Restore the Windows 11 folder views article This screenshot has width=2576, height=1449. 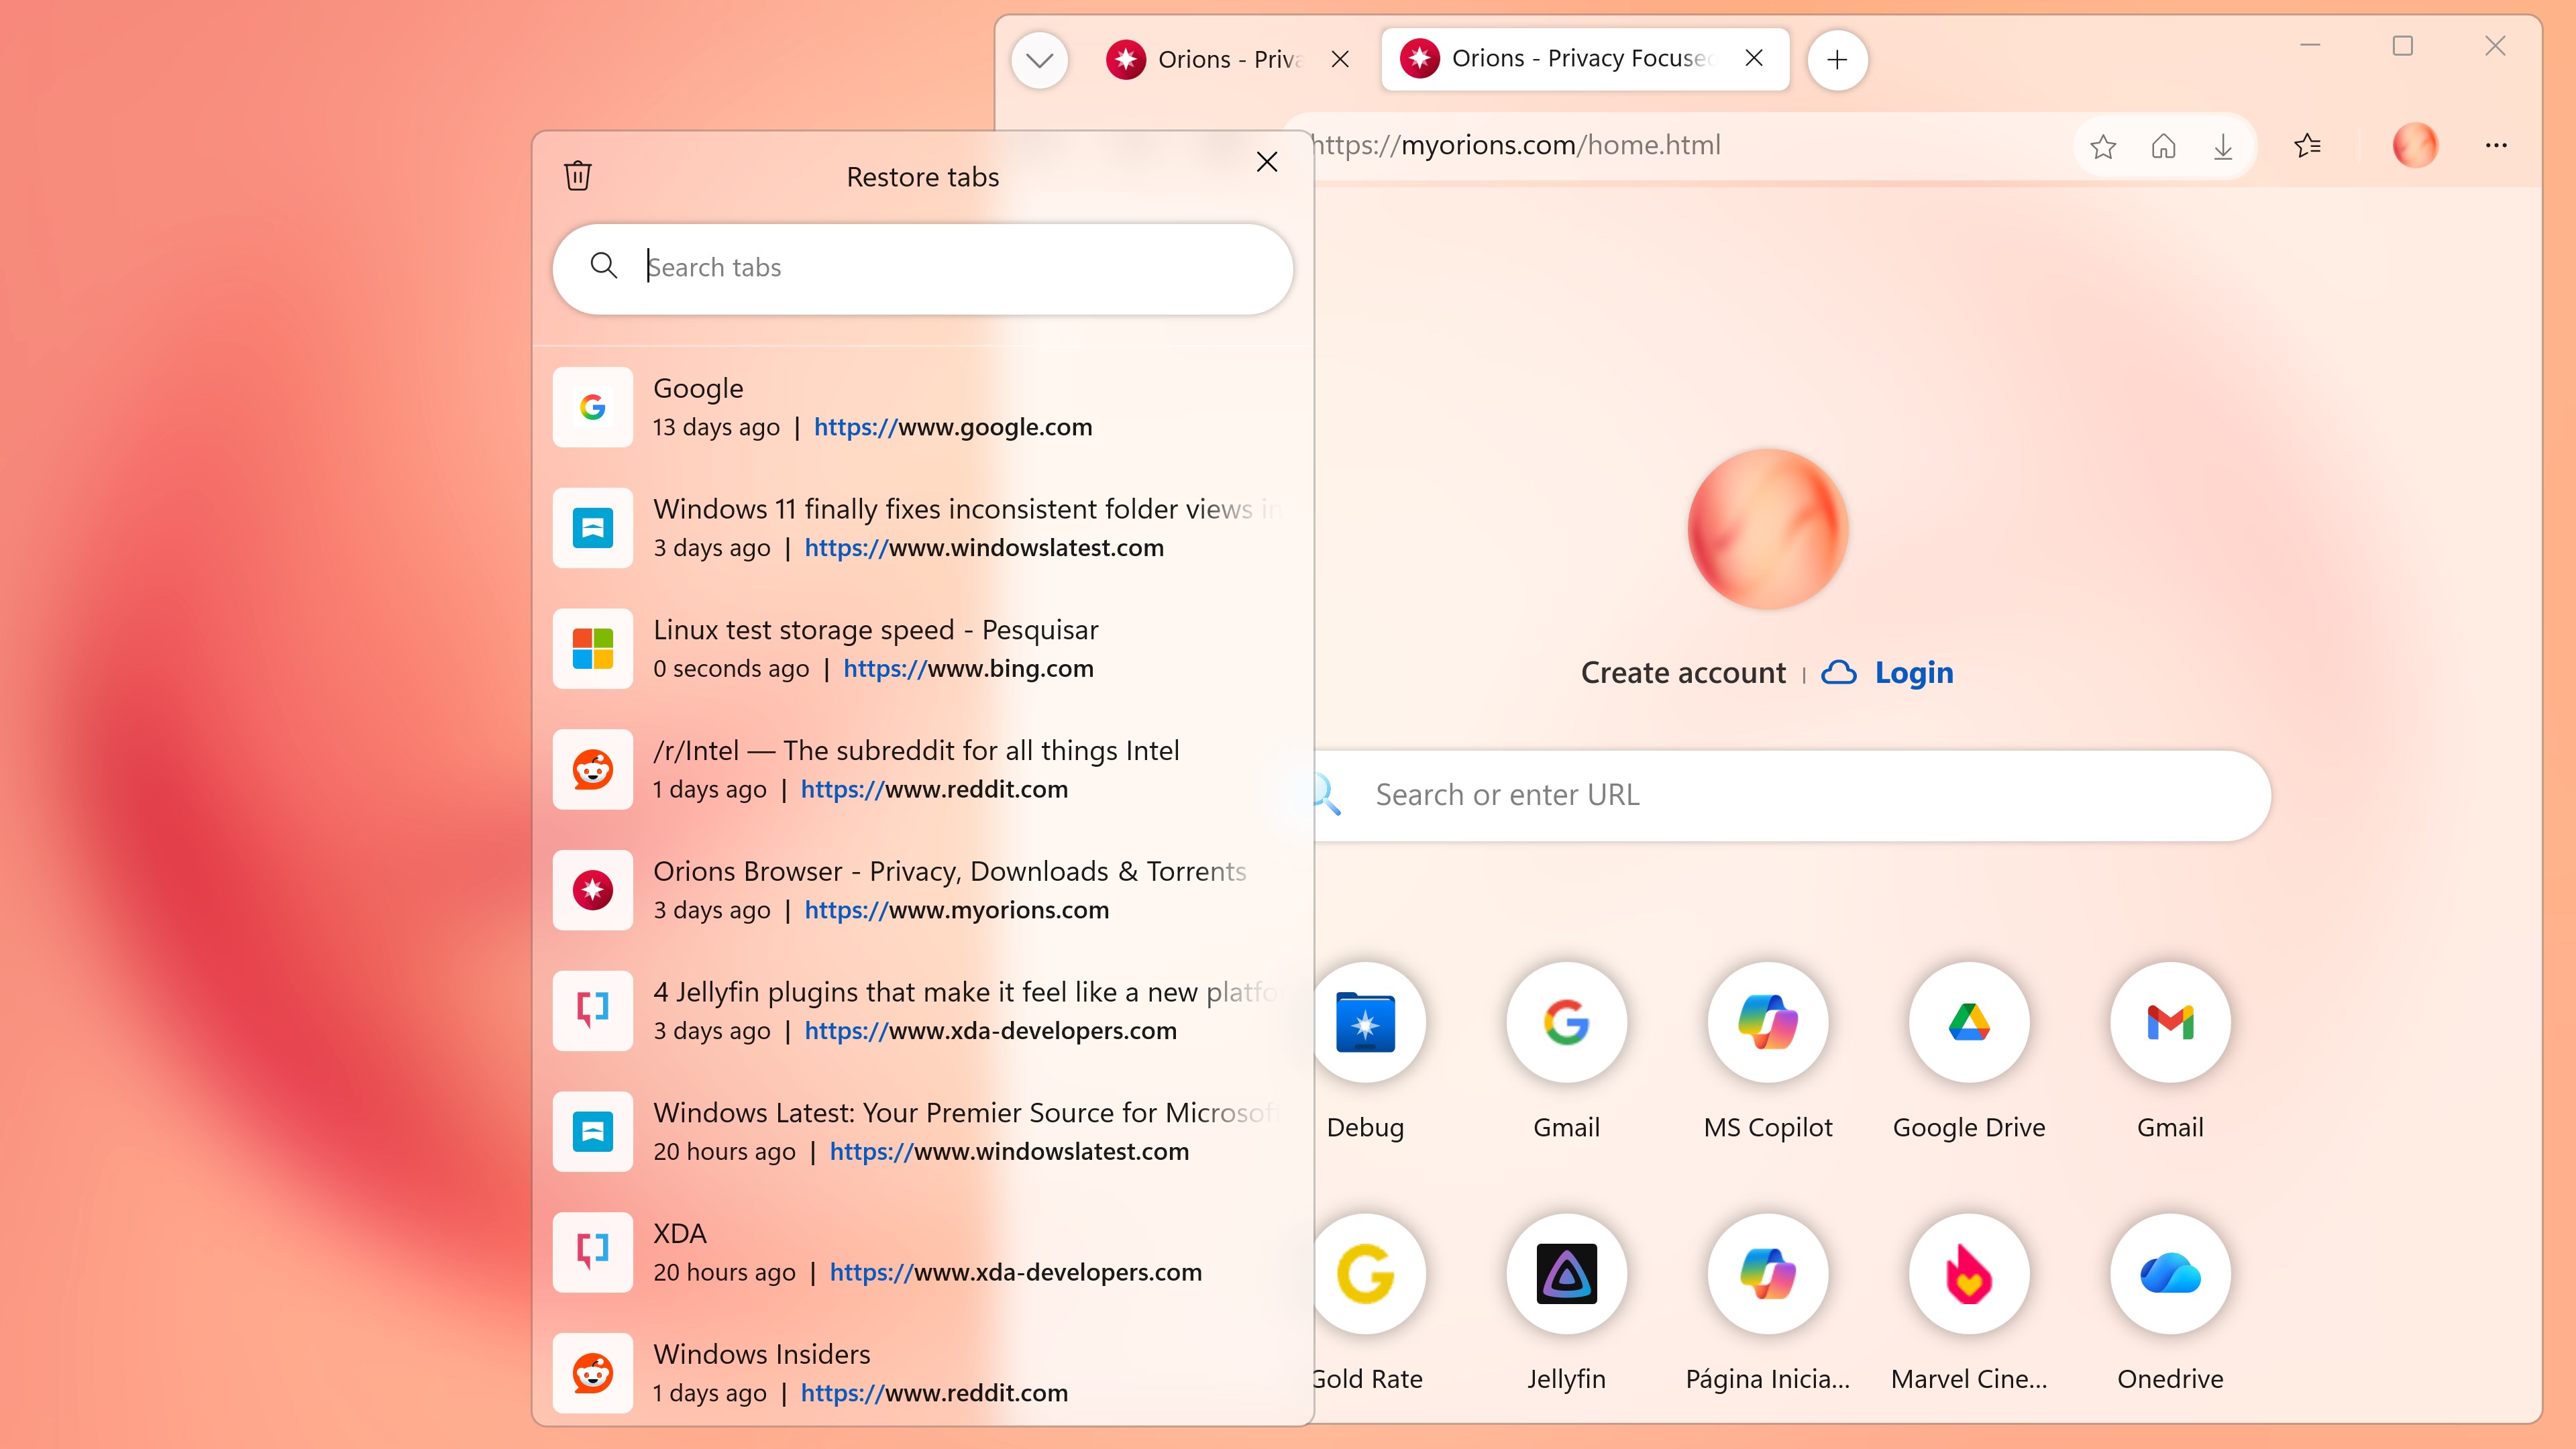[x=923, y=528]
